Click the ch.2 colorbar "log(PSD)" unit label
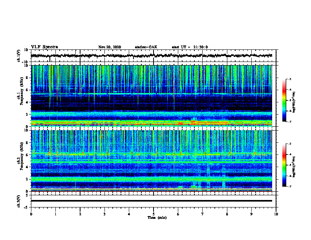311x240 pixels. click(294, 167)
